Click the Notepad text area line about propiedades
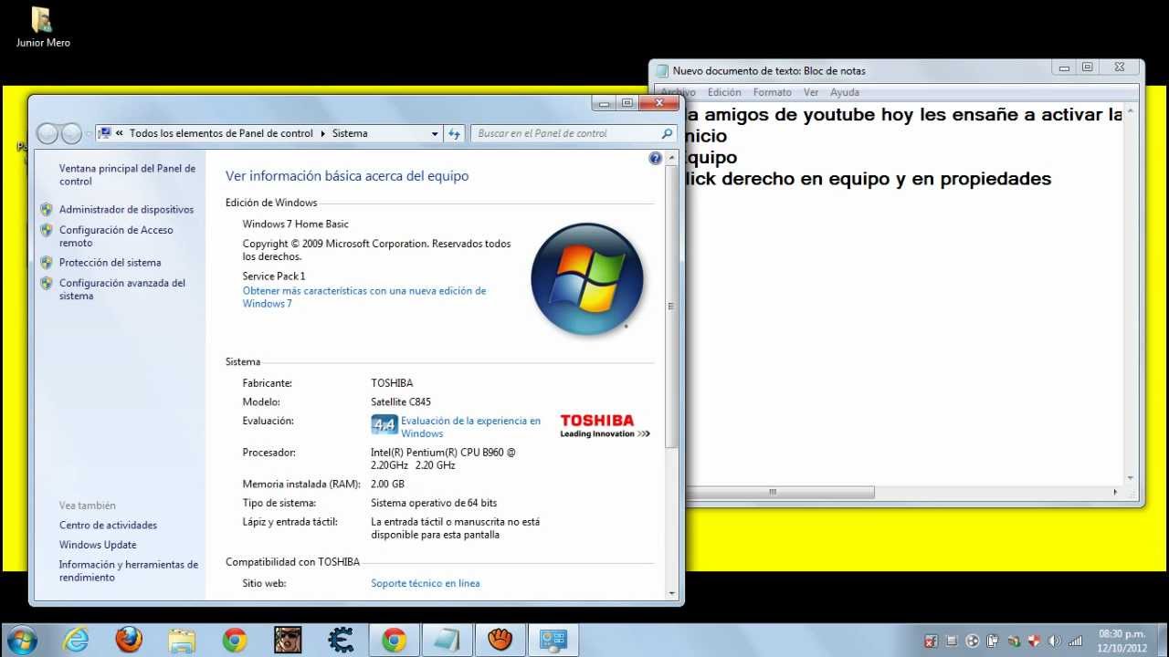Image resolution: width=1169 pixels, height=657 pixels. pyautogui.click(x=868, y=179)
